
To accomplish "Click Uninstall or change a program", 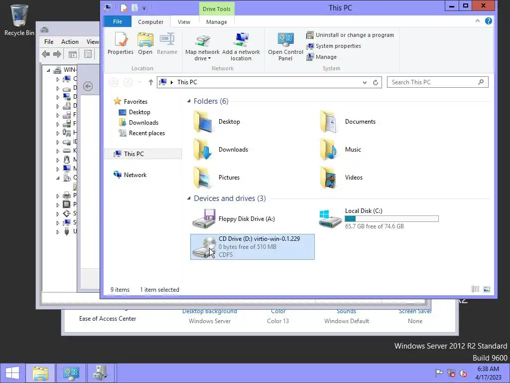I will click(350, 35).
